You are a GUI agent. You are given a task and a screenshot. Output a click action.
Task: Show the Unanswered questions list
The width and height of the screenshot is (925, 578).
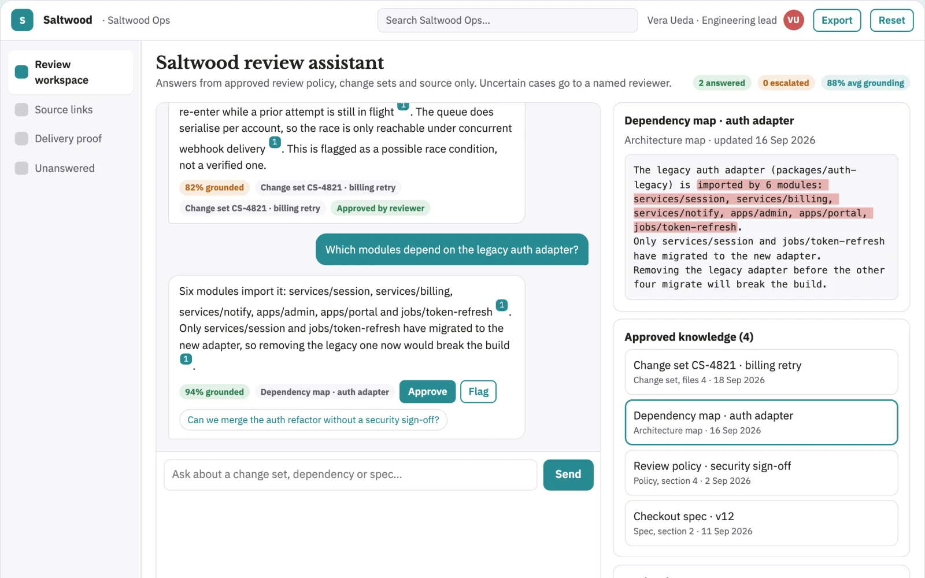coord(71,168)
